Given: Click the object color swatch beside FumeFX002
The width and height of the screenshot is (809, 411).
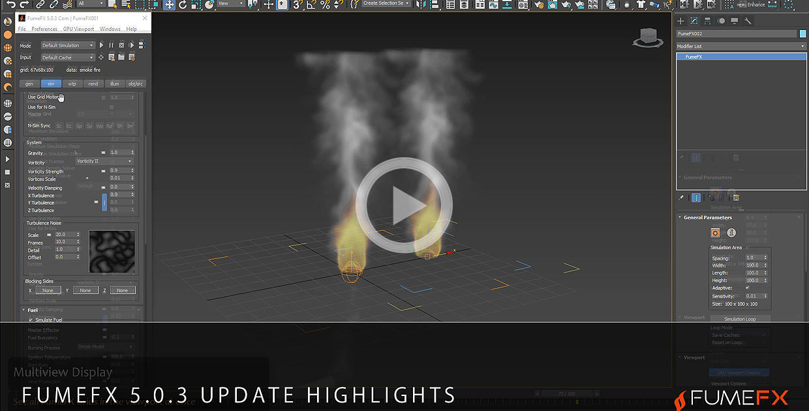Looking at the screenshot, I should [803, 33].
